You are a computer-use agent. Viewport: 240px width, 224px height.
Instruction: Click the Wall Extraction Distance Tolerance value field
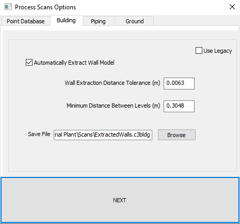tap(179, 83)
